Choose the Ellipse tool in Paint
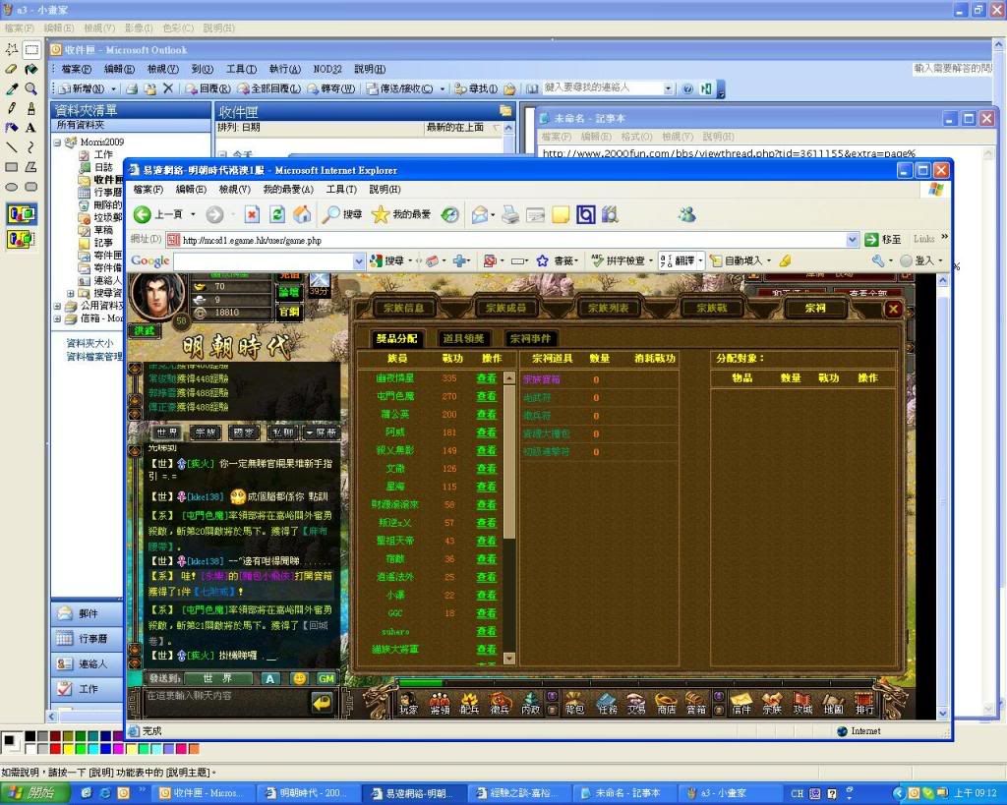 [x=12, y=187]
